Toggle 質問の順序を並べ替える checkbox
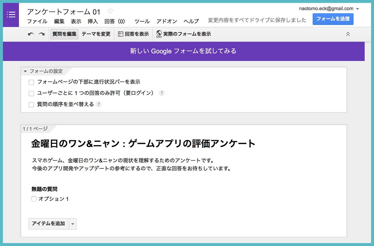Screen dimensions: 374x246 (31, 105)
